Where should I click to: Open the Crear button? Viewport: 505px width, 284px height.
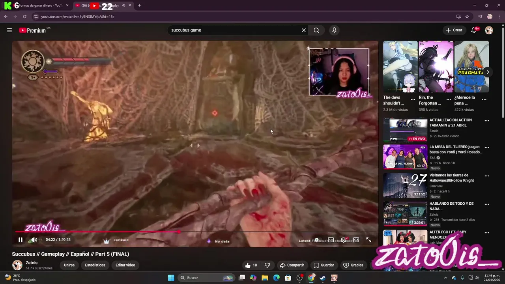click(x=454, y=30)
